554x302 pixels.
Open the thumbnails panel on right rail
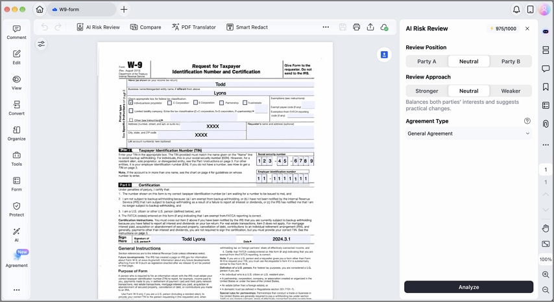(546, 50)
